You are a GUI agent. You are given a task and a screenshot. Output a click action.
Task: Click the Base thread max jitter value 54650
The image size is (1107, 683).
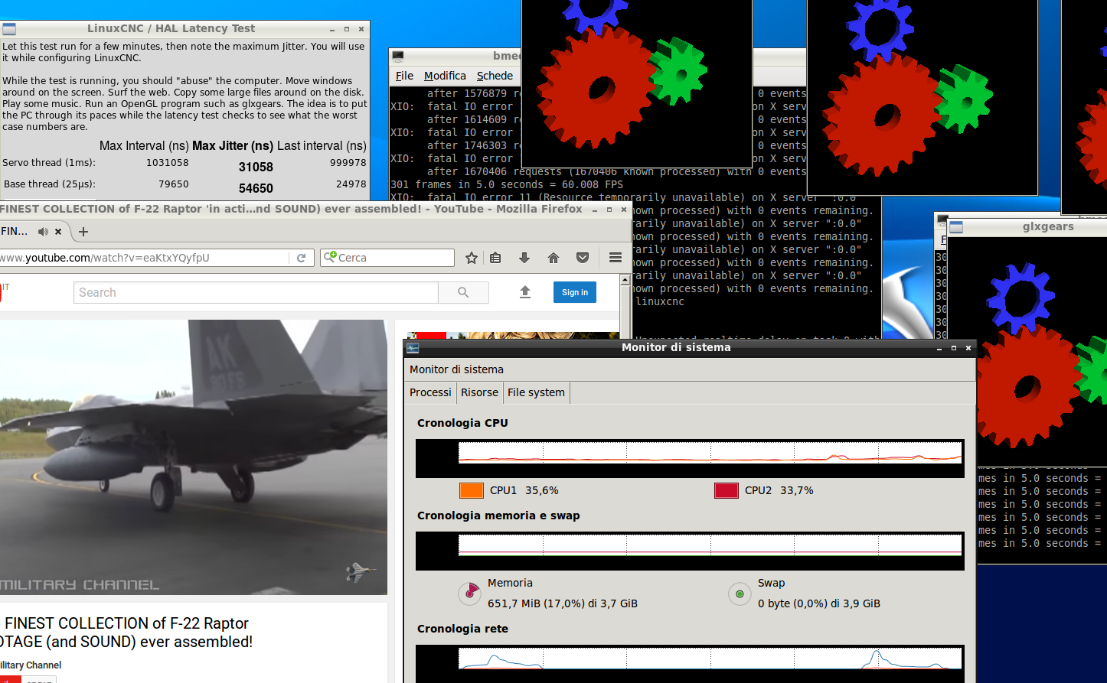256,188
